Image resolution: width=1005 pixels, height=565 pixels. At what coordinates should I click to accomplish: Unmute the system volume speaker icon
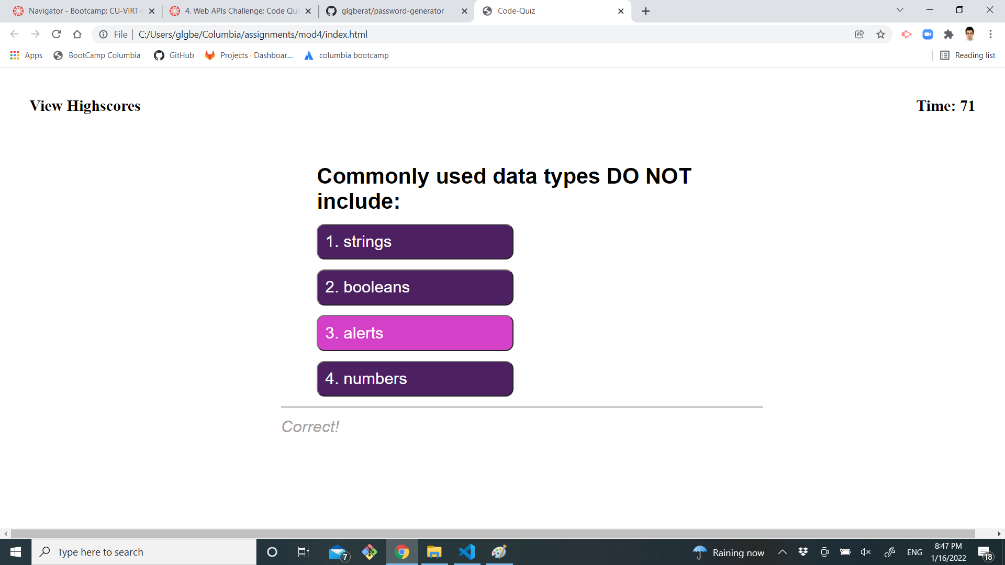tap(865, 551)
